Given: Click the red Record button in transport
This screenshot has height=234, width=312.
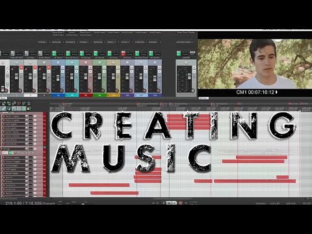Looking at the screenshot, I should pyautogui.click(x=180, y=203).
